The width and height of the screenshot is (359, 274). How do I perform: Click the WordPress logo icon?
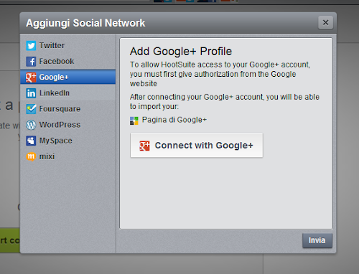point(31,125)
